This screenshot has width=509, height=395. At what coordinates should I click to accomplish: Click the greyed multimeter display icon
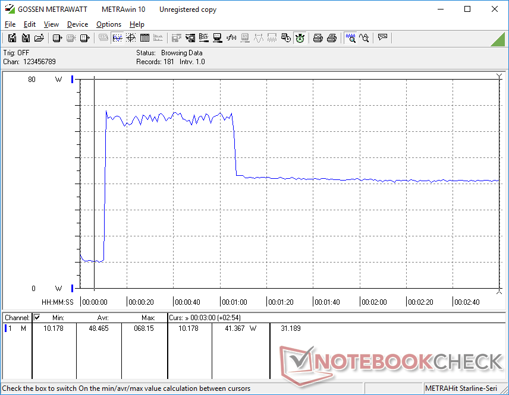point(103,38)
